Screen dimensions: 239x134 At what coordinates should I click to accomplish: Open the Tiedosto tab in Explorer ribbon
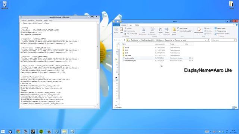116,25
